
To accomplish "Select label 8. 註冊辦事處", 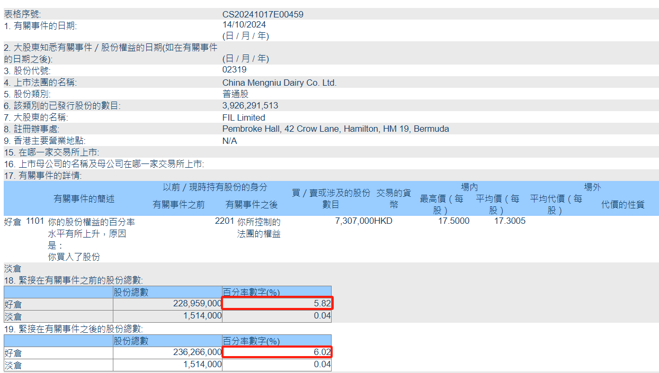I will tap(32, 129).
